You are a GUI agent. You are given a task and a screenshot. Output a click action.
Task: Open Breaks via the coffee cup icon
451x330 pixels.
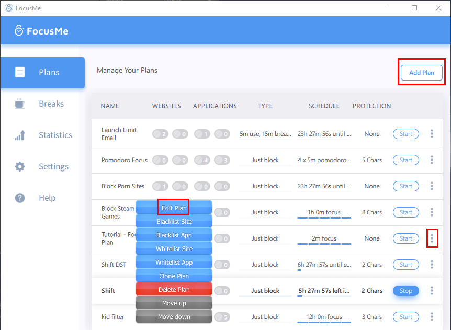coord(20,104)
